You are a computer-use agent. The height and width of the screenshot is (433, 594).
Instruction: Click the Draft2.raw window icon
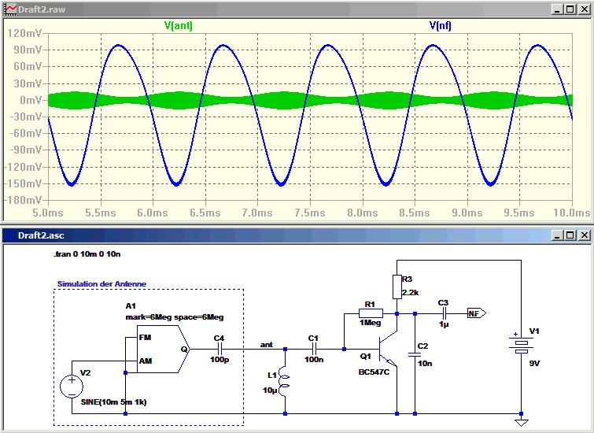point(10,9)
